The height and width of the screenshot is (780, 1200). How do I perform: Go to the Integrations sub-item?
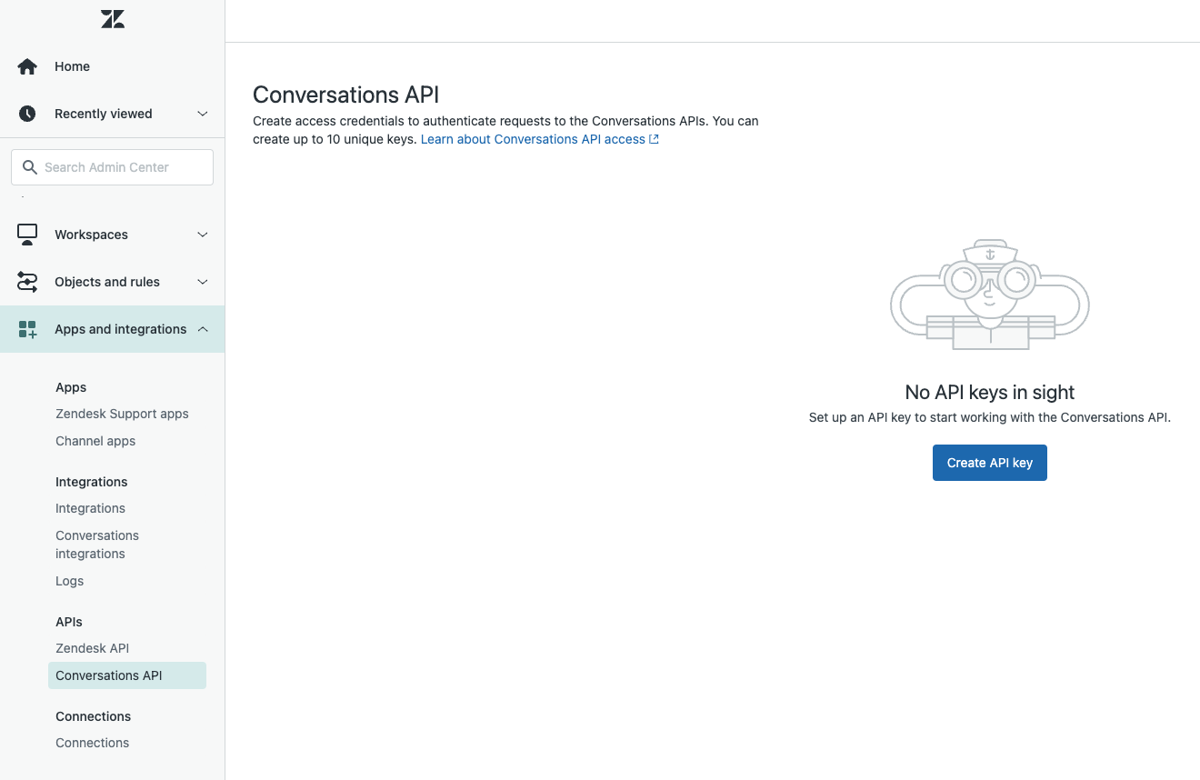point(90,508)
